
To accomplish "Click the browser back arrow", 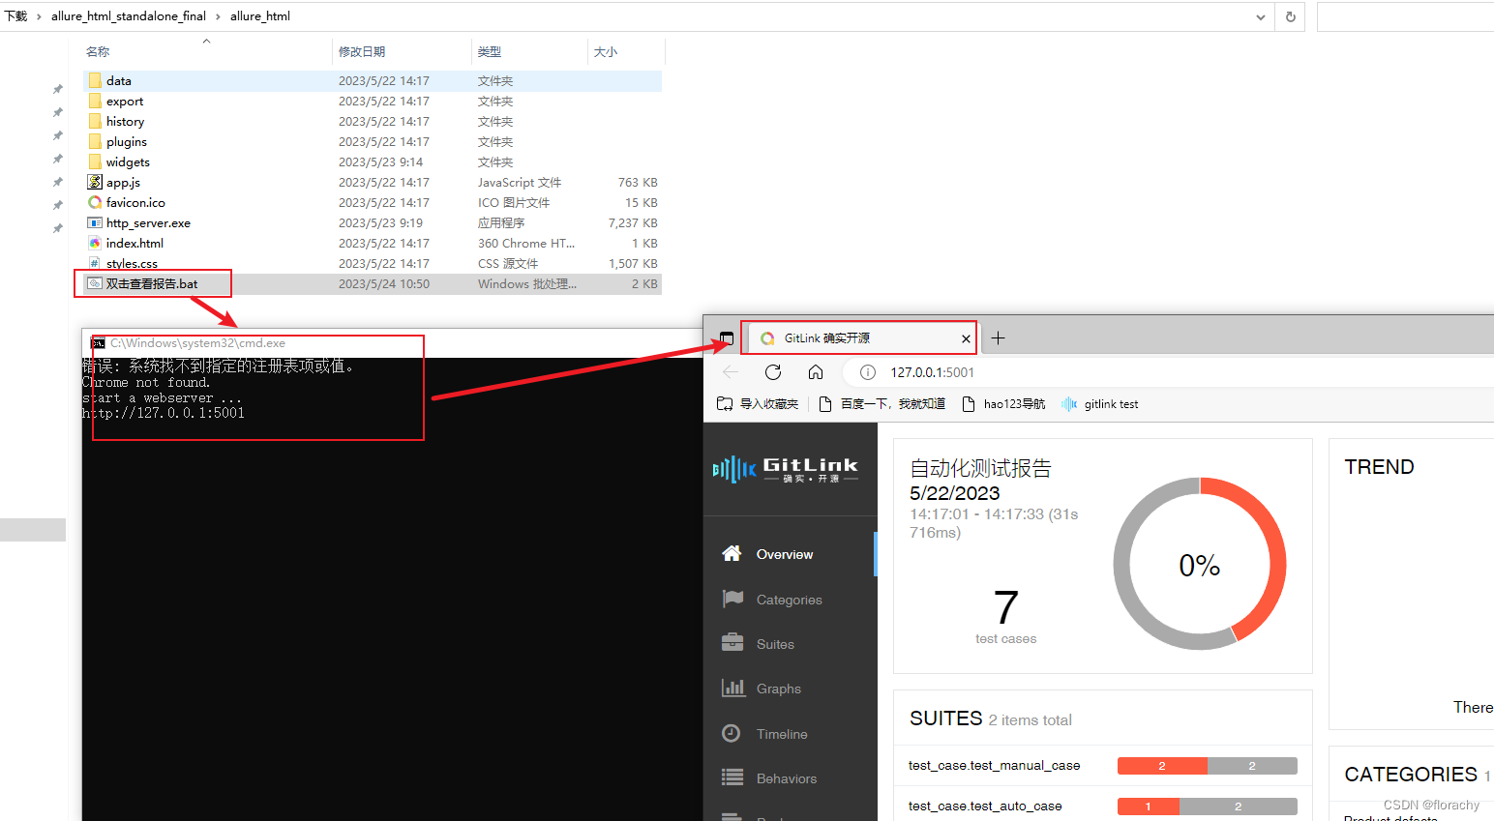I will point(731,372).
